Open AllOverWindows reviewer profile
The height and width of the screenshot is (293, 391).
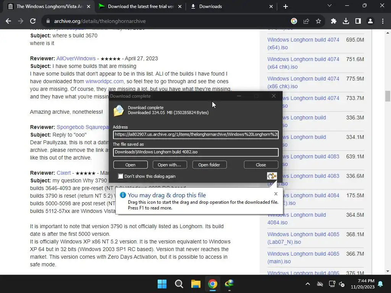(76, 58)
